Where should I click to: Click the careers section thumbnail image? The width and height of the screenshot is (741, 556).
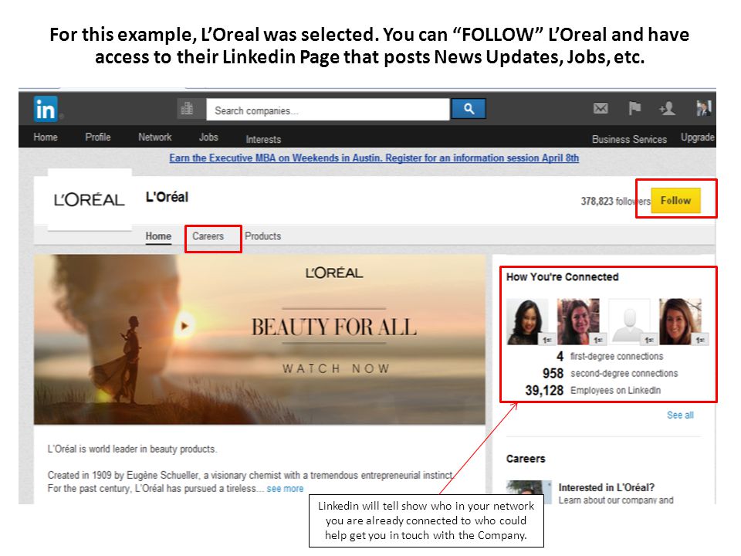[x=529, y=492]
